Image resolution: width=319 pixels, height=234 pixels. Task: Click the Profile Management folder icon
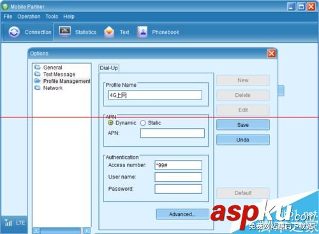pos(38,81)
